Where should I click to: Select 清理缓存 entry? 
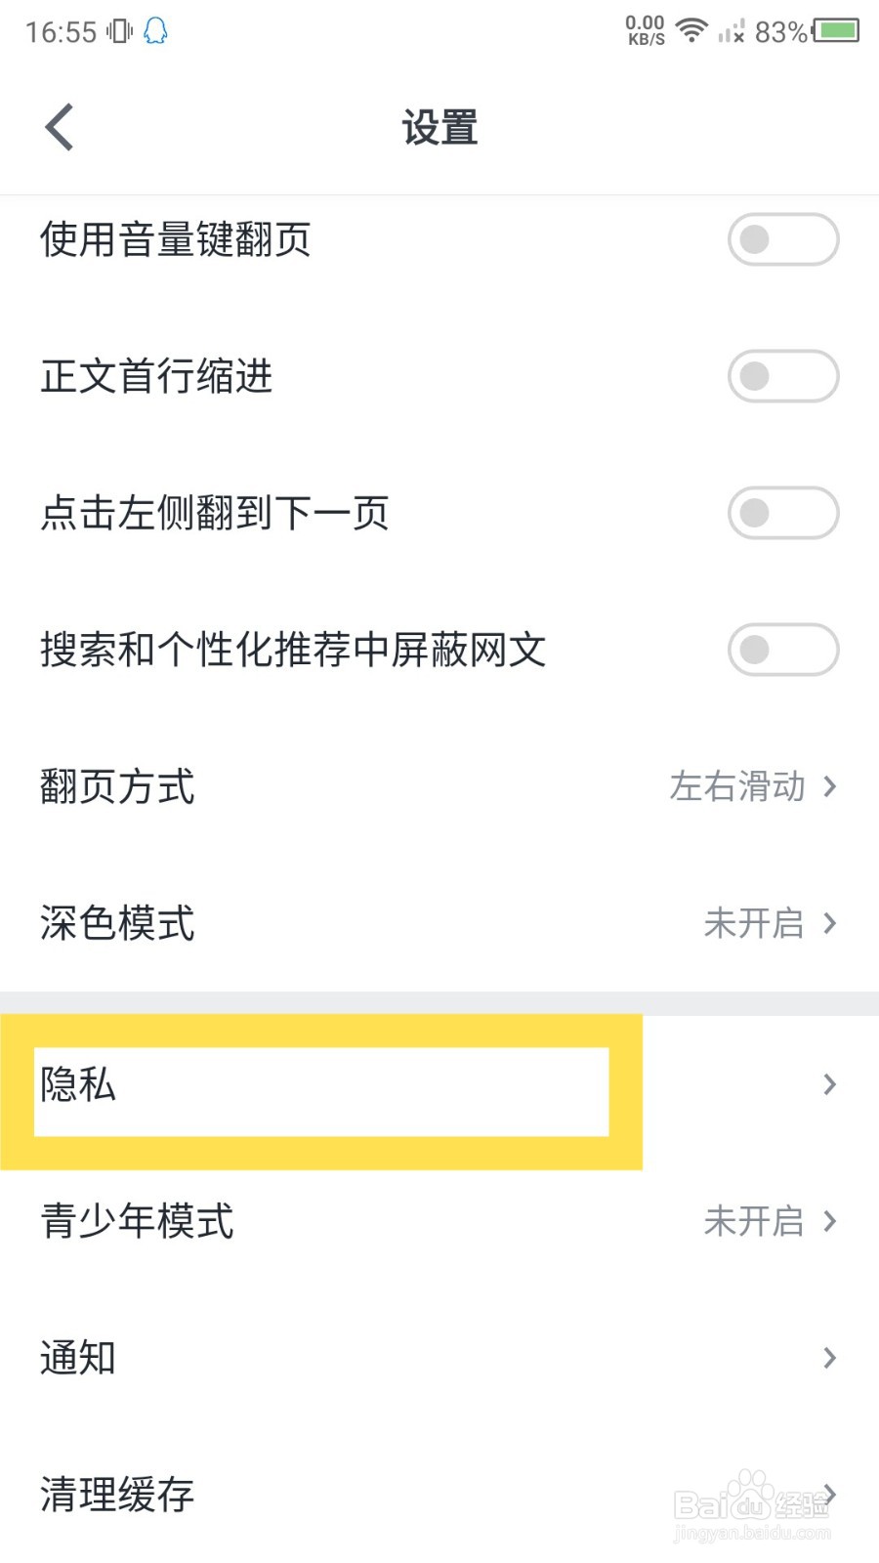click(x=439, y=1495)
